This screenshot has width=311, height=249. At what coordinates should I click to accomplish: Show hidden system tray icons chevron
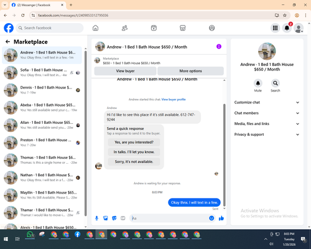[x=266, y=239]
